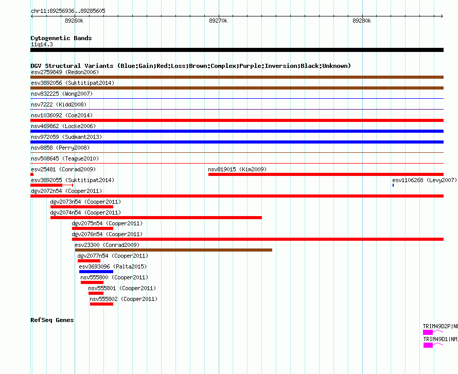This screenshot has width=458, height=374.
Task: Click the 89260k ruler label
Action: pyautogui.click(x=74, y=21)
